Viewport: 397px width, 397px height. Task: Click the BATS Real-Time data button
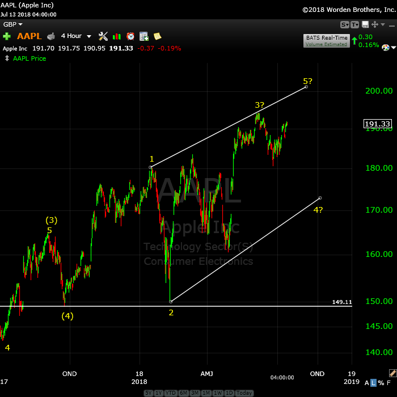[327, 40]
